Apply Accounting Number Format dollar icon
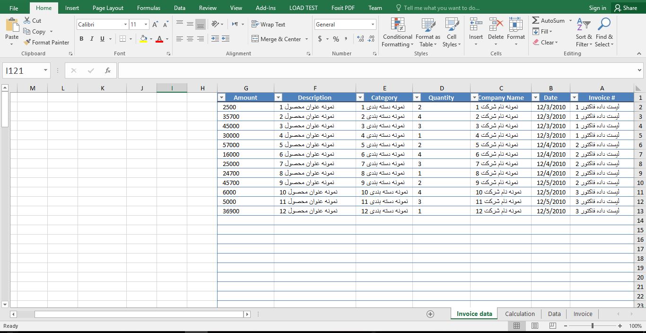This screenshot has width=646, height=333. 320,39
